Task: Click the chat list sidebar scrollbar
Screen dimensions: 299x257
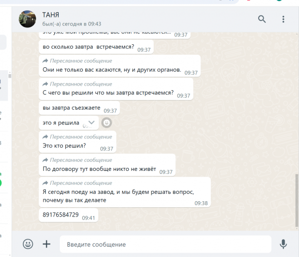Action: (x=10, y=76)
